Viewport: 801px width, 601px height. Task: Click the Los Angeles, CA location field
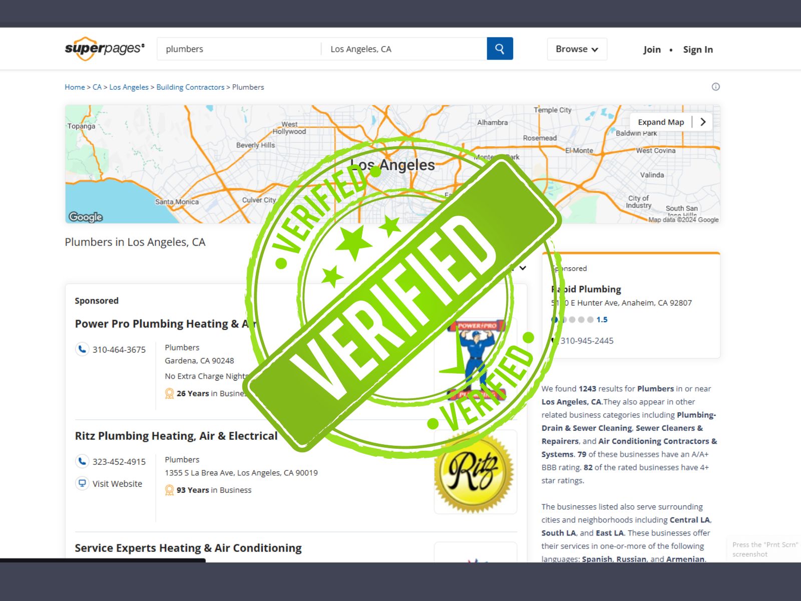pyautogui.click(x=404, y=49)
